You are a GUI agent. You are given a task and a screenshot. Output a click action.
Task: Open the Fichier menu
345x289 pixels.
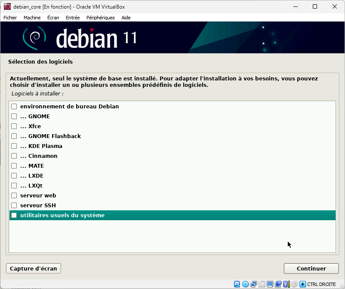tap(10, 18)
